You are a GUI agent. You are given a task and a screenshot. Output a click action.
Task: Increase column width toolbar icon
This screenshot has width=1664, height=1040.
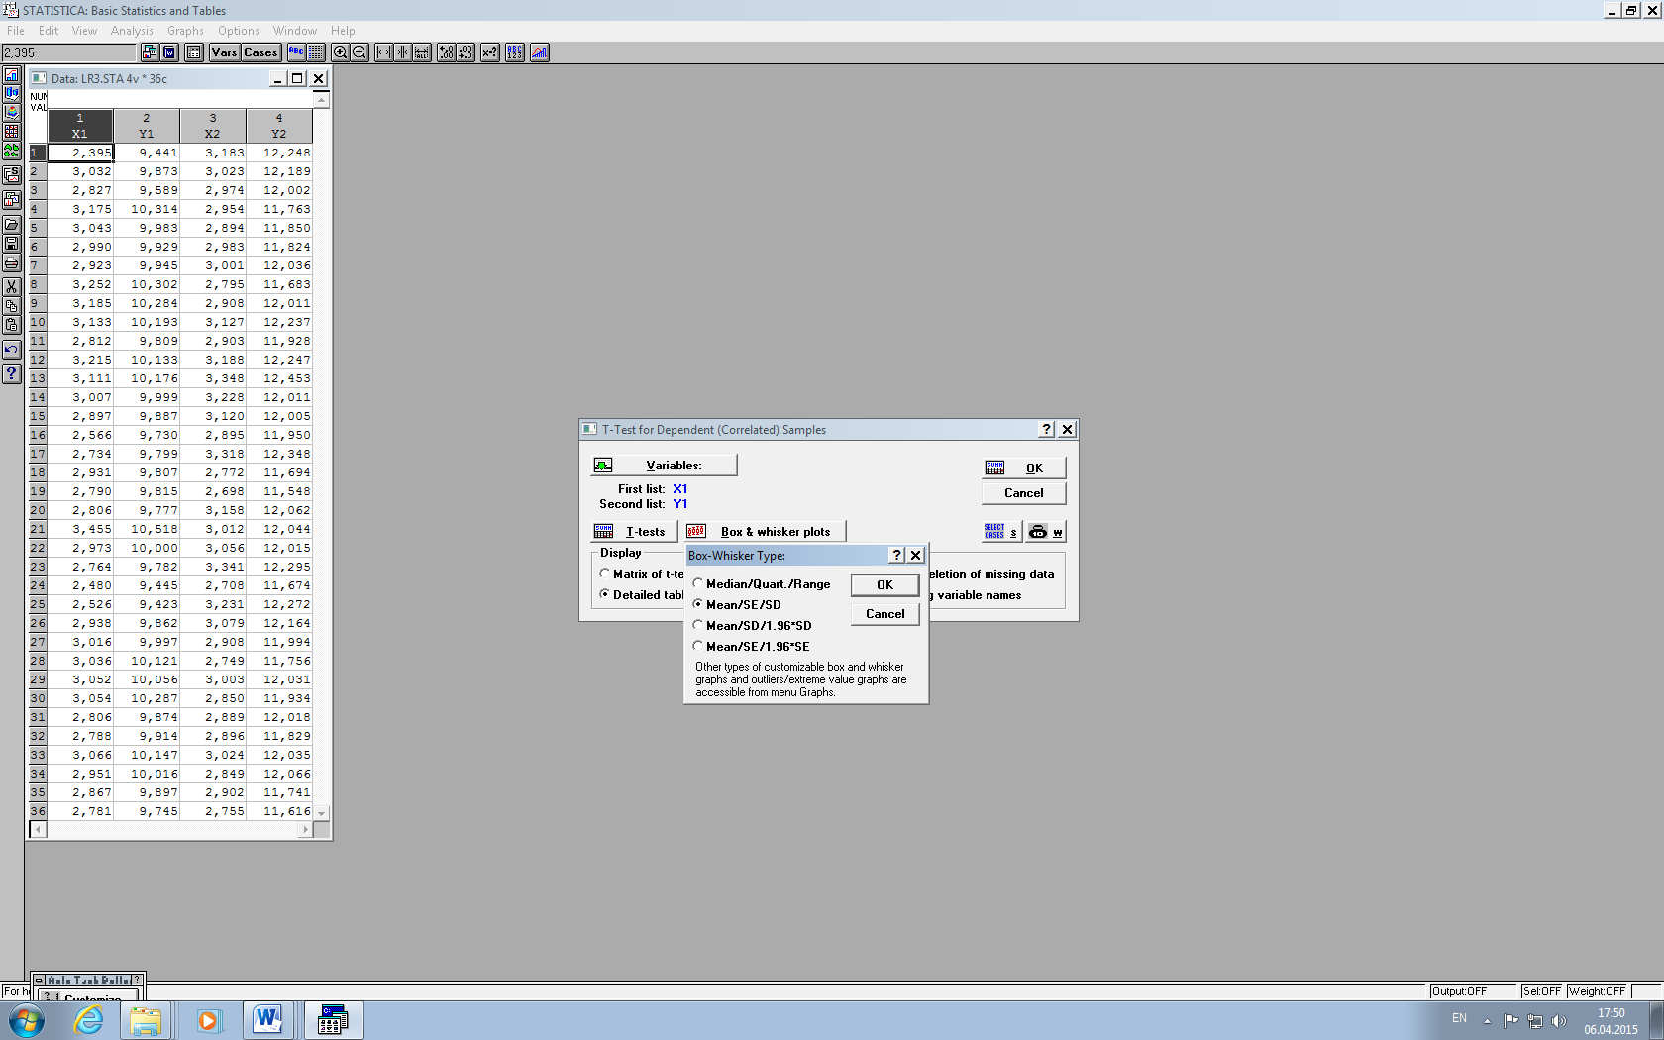(x=383, y=52)
